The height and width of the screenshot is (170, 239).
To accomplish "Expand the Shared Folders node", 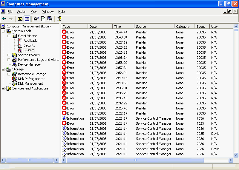I will coord(9,55).
